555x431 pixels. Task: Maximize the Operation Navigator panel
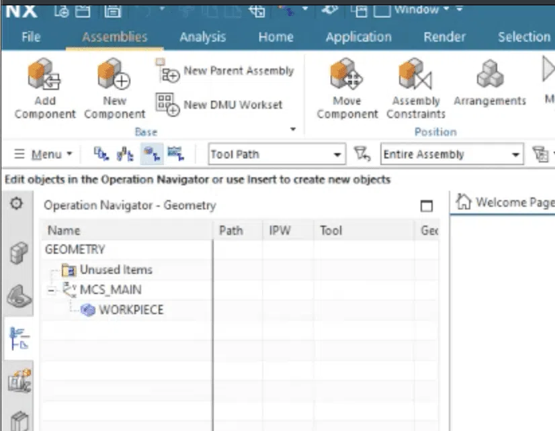(427, 206)
